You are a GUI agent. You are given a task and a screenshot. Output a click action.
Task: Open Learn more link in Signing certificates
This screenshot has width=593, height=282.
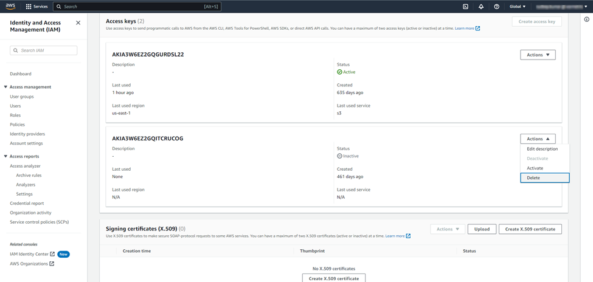398,236
